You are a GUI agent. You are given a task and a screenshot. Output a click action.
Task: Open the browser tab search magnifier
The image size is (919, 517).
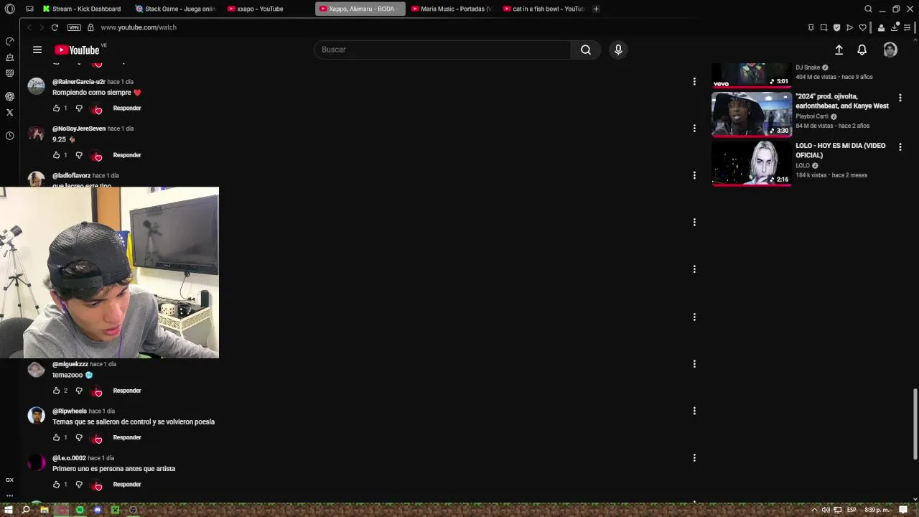868,9
